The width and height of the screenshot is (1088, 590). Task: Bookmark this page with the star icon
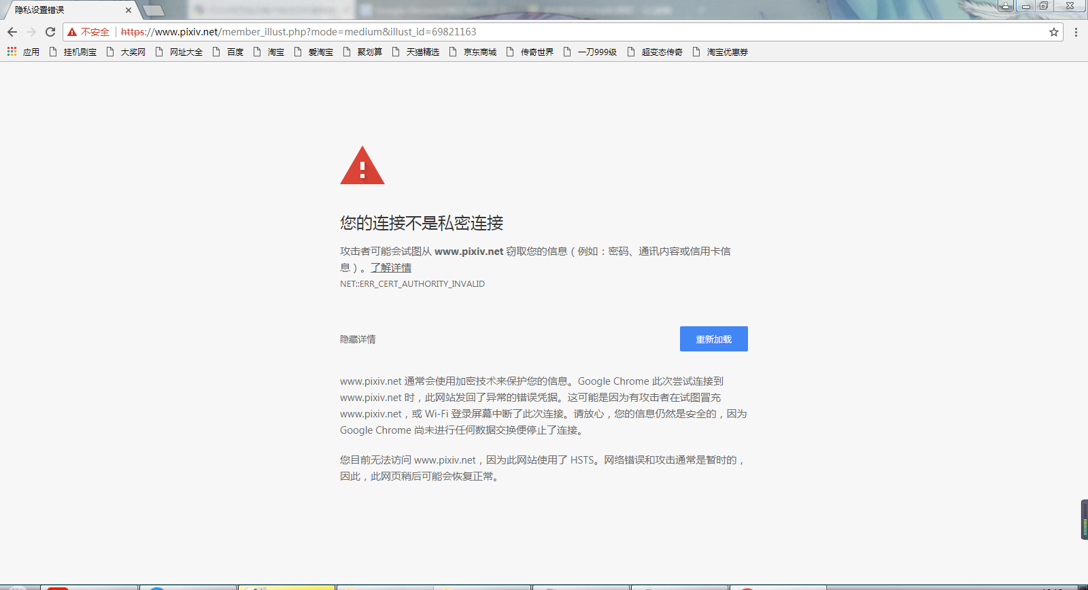1054,32
